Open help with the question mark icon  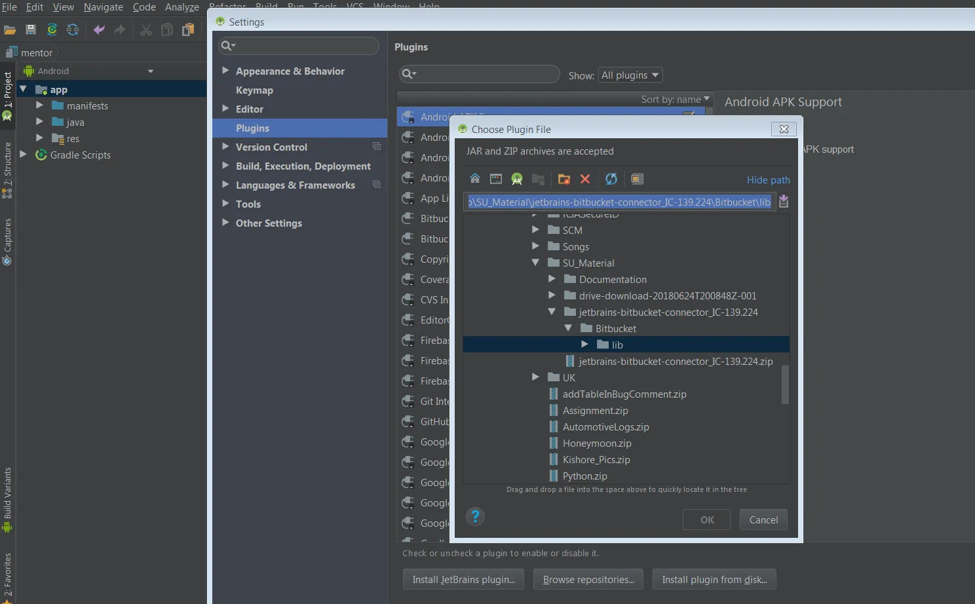click(475, 517)
